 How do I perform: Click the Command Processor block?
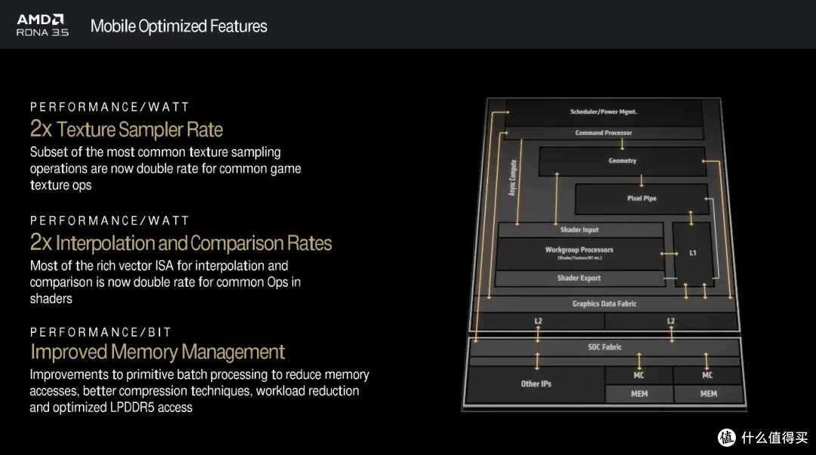pos(603,133)
